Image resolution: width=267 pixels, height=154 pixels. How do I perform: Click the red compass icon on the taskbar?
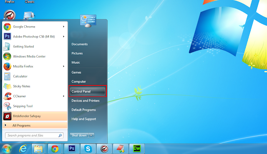pos(104,149)
